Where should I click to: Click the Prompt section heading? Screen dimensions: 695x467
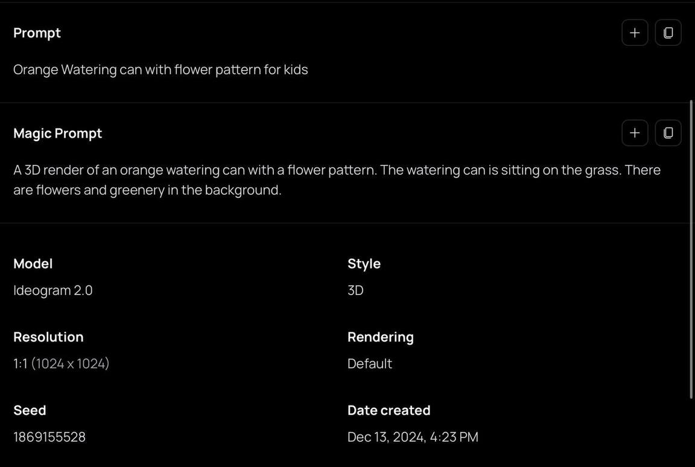(x=37, y=33)
